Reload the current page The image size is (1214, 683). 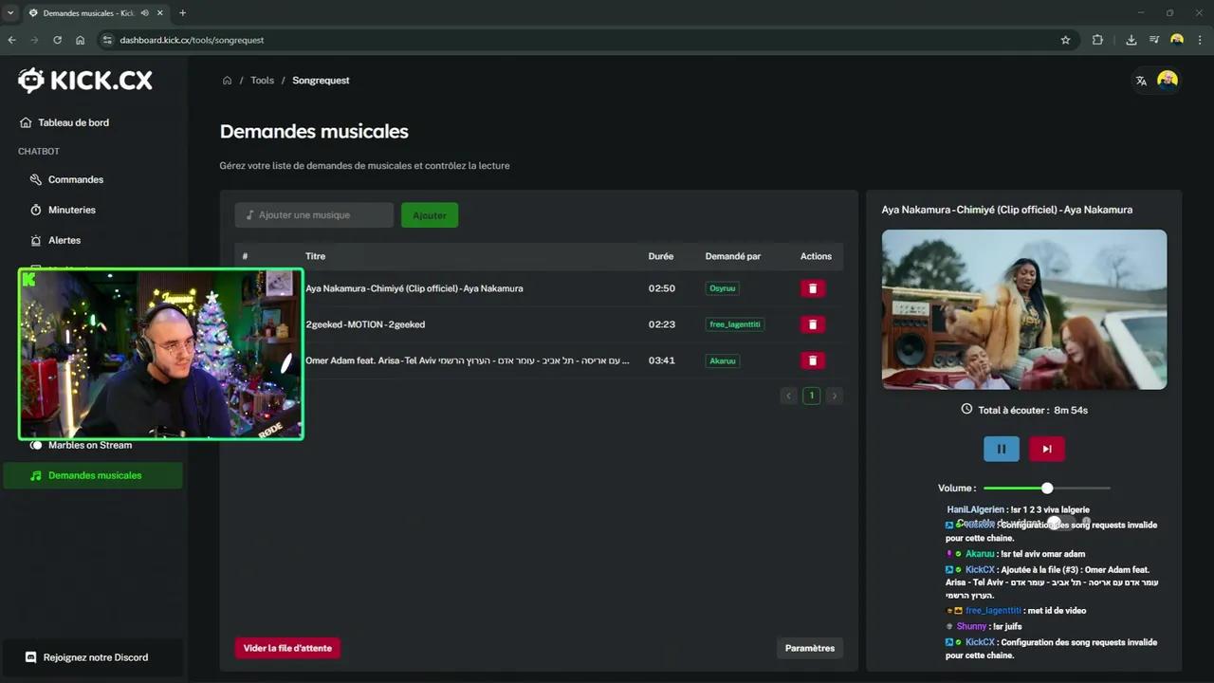point(58,40)
